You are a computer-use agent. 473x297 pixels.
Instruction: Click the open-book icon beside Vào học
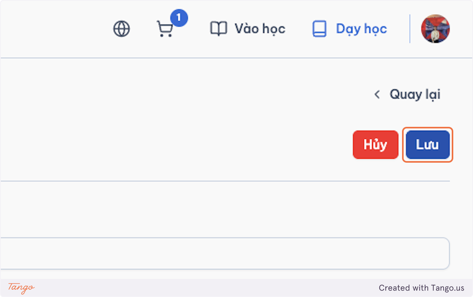coord(218,29)
